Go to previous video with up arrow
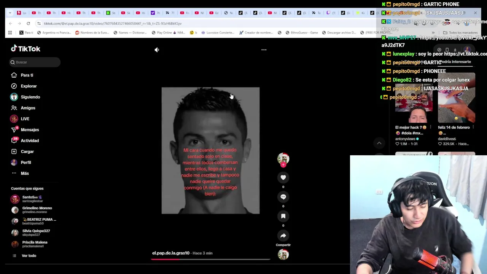Screen dimensions: 487x274 pyautogui.click(x=379, y=143)
